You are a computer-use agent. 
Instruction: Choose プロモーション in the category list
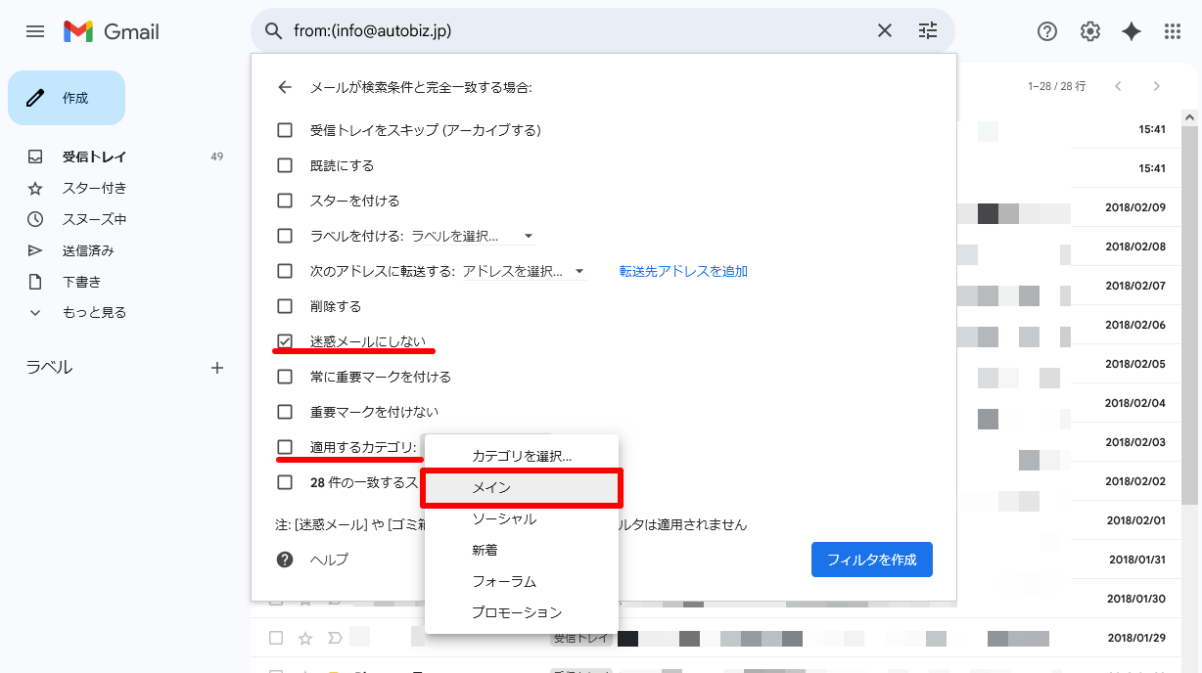point(517,612)
